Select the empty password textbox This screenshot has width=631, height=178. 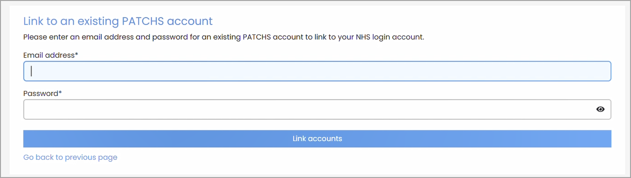pos(317,109)
